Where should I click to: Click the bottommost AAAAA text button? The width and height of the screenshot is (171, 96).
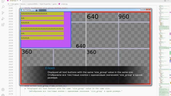click(42, 38)
